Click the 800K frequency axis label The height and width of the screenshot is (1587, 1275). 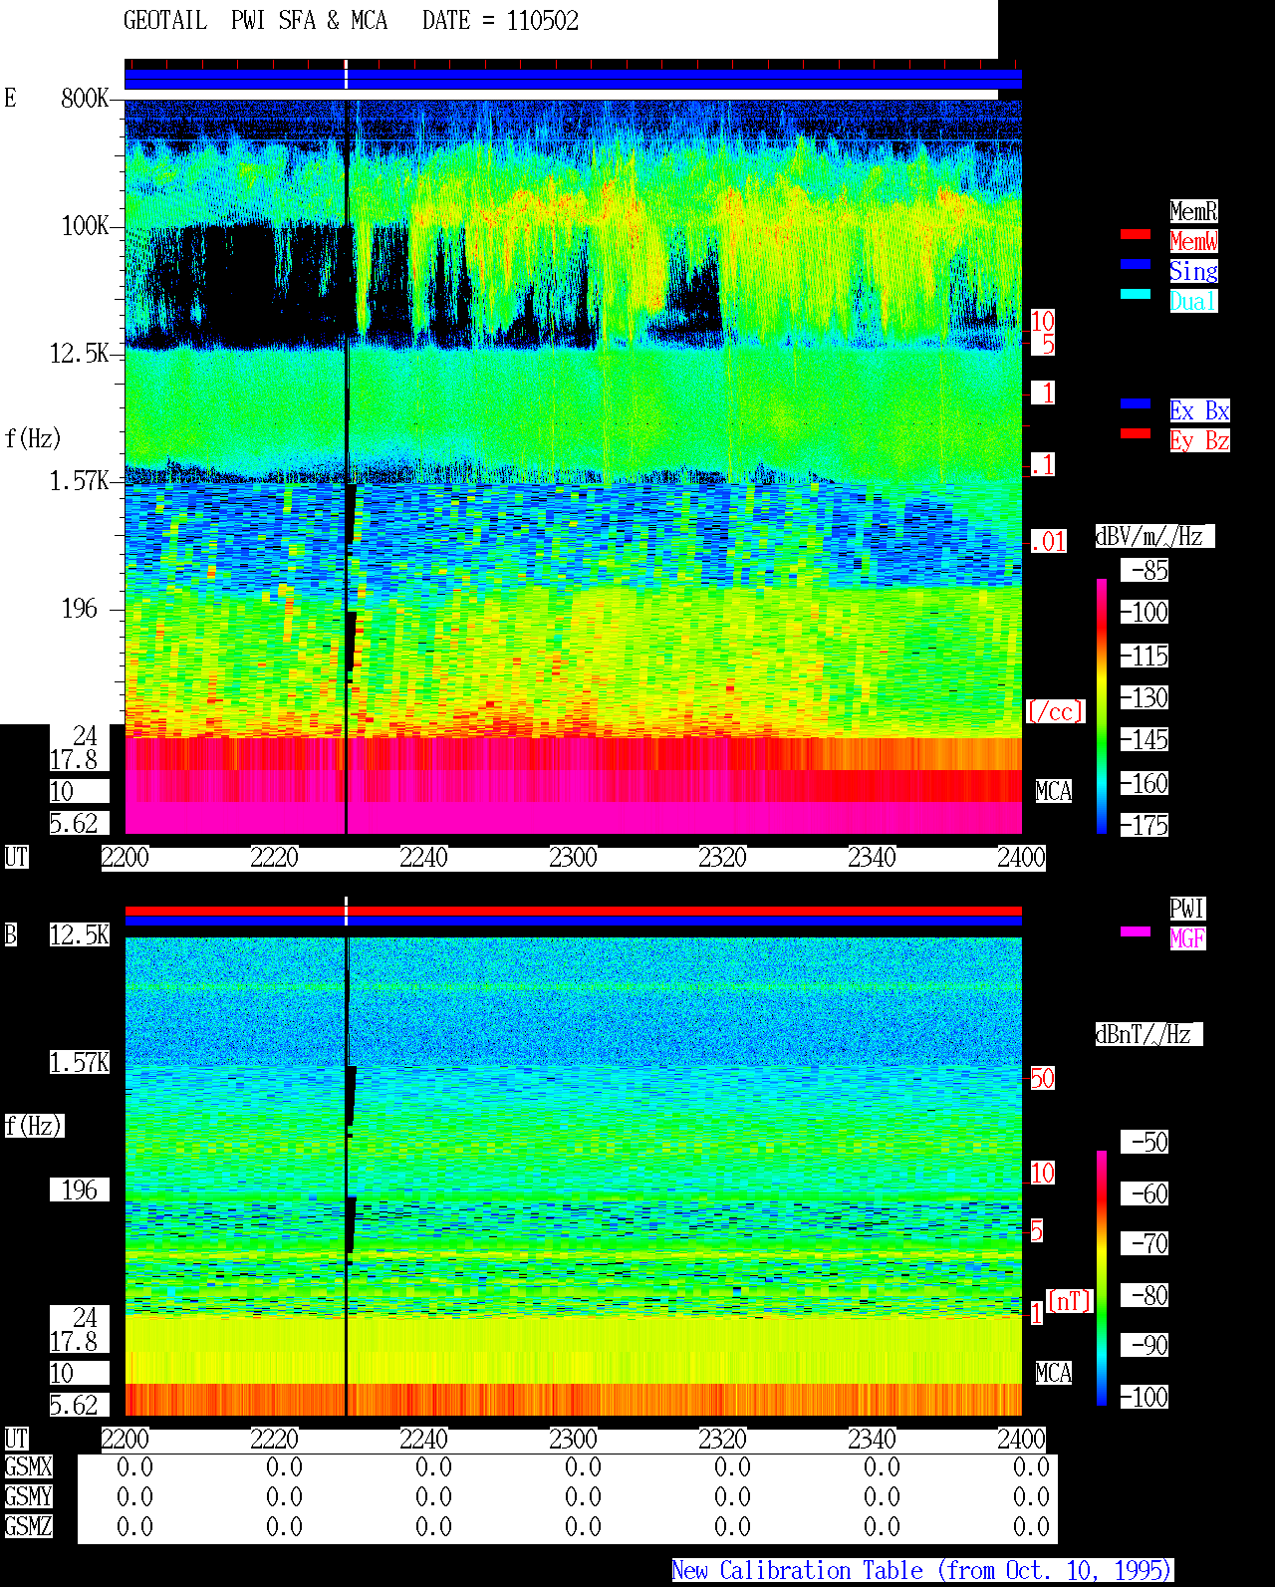(85, 98)
